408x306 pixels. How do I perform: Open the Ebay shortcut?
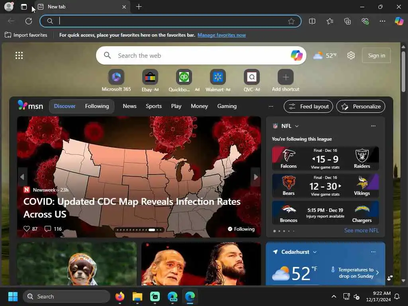coord(150,80)
